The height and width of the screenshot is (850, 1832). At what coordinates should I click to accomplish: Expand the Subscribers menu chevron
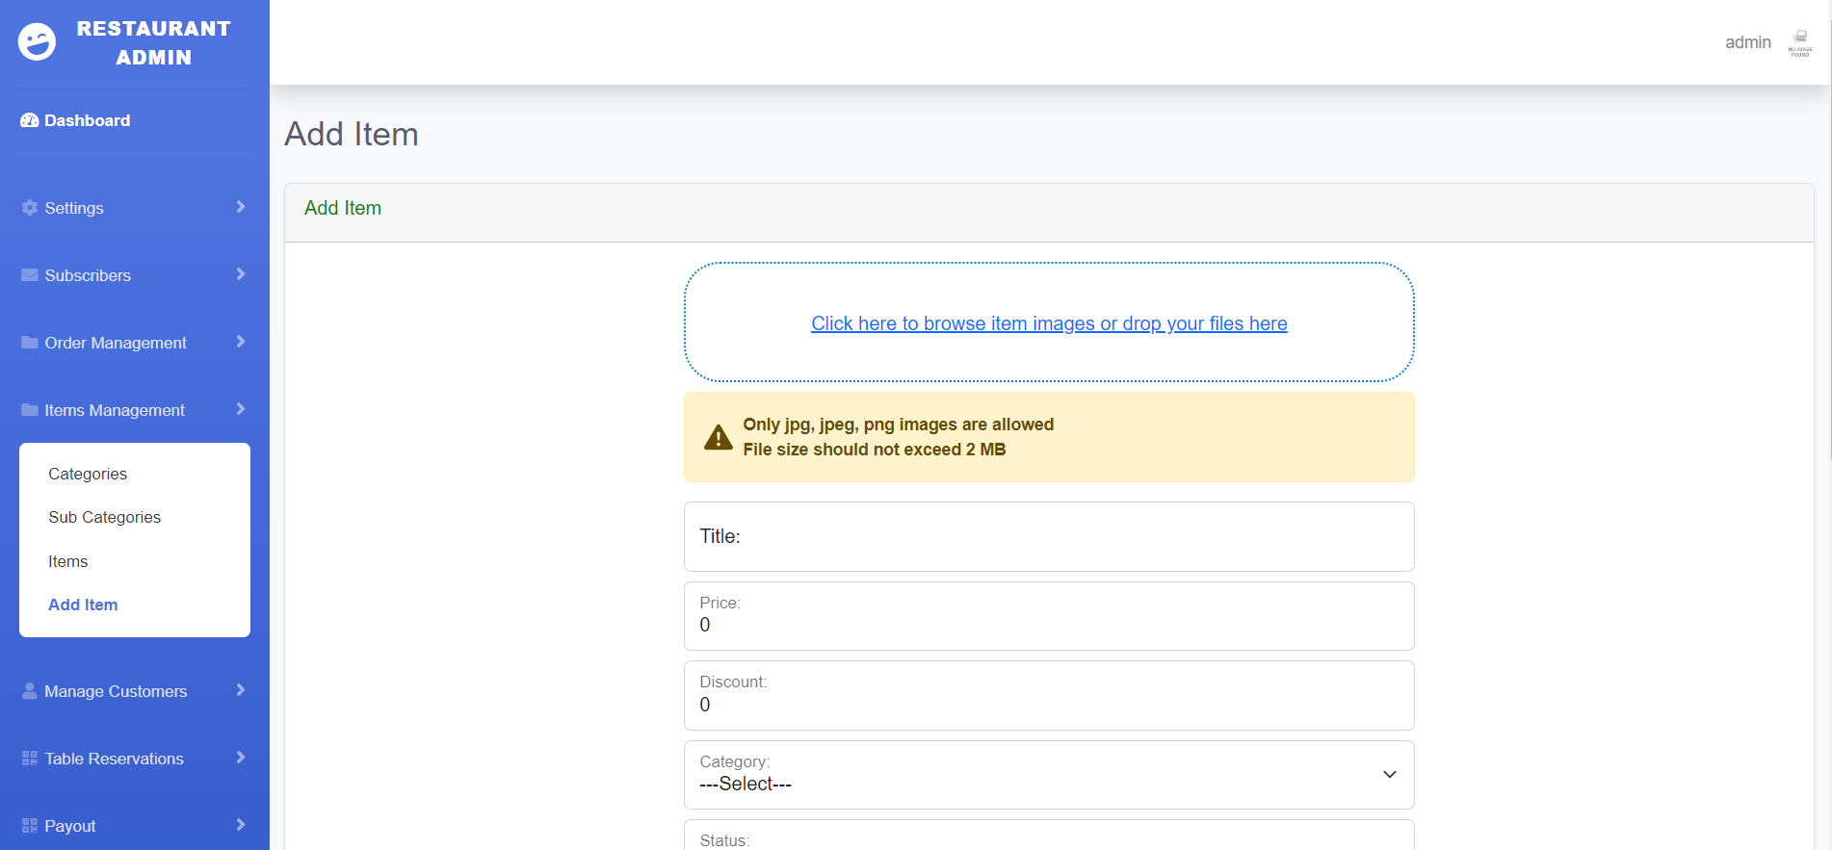241,274
